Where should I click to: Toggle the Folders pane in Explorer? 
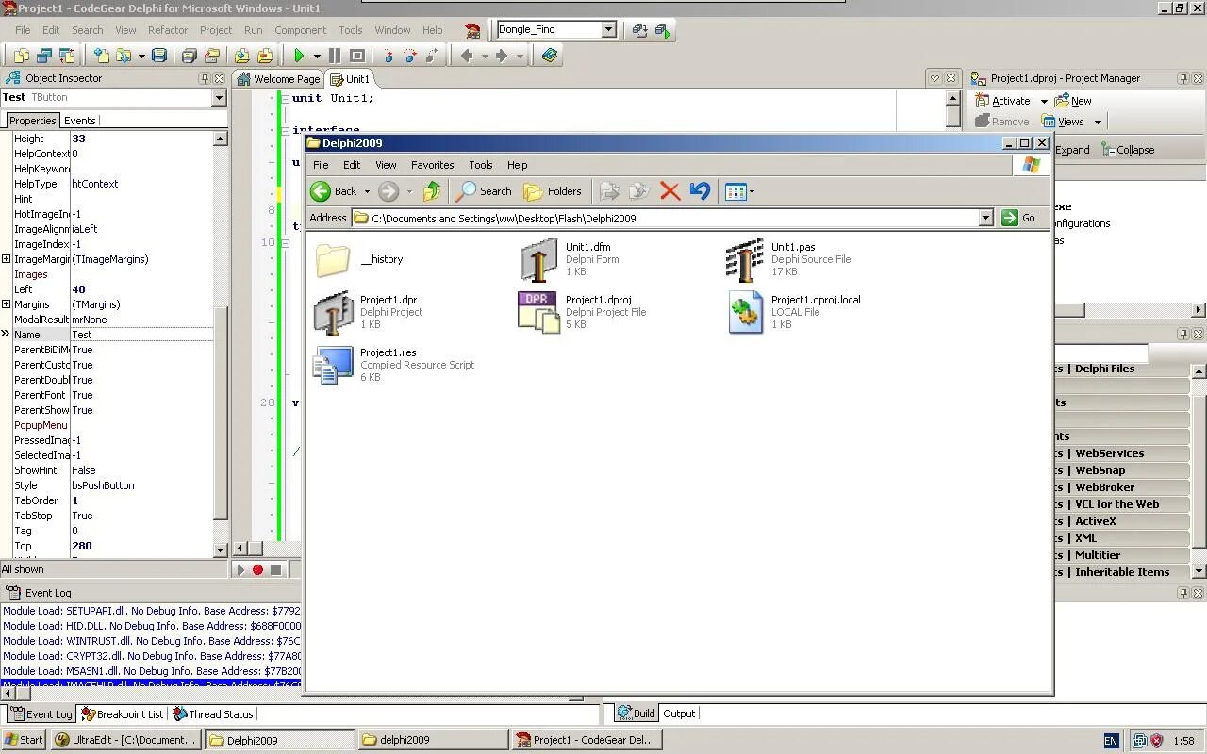[554, 191]
